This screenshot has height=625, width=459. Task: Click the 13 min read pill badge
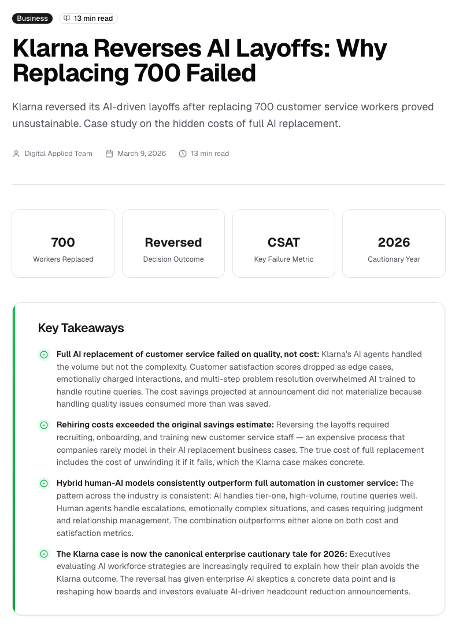click(88, 18)
